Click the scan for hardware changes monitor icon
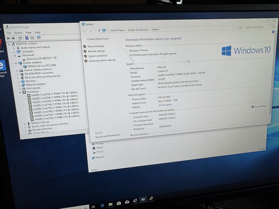This screenshot has height=209, width=279. click(39, 37)
